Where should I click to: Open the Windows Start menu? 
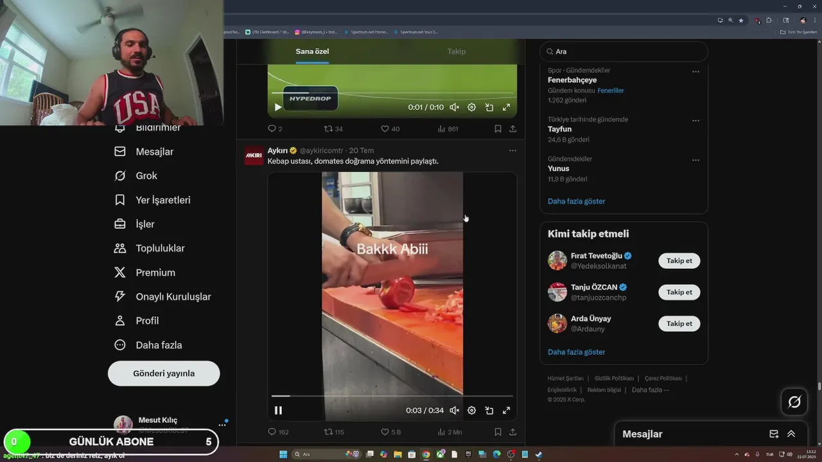point(283,454)
